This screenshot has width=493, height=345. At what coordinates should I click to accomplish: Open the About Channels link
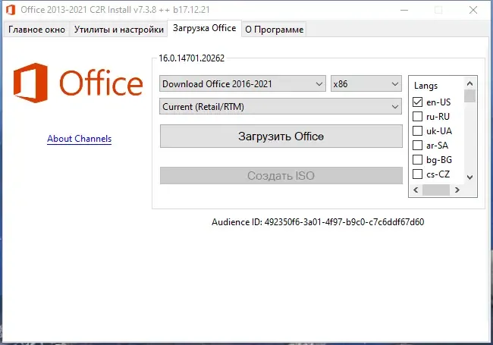(79, 139)
